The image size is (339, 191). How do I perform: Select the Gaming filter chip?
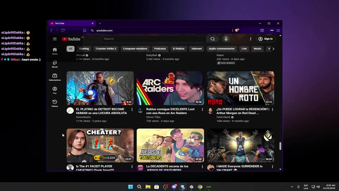84,49
